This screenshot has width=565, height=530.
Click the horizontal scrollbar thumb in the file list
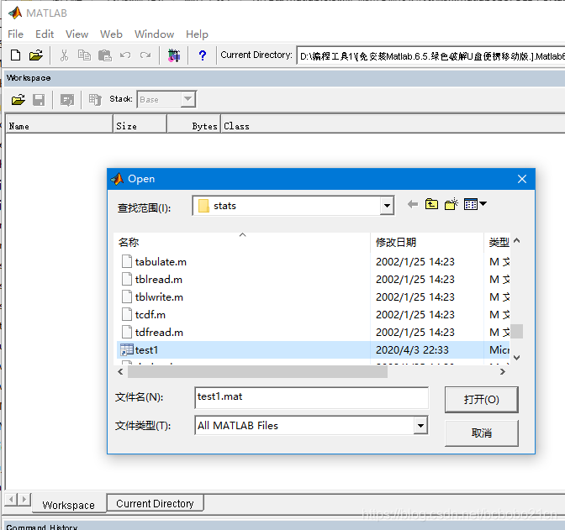point(257,372)
